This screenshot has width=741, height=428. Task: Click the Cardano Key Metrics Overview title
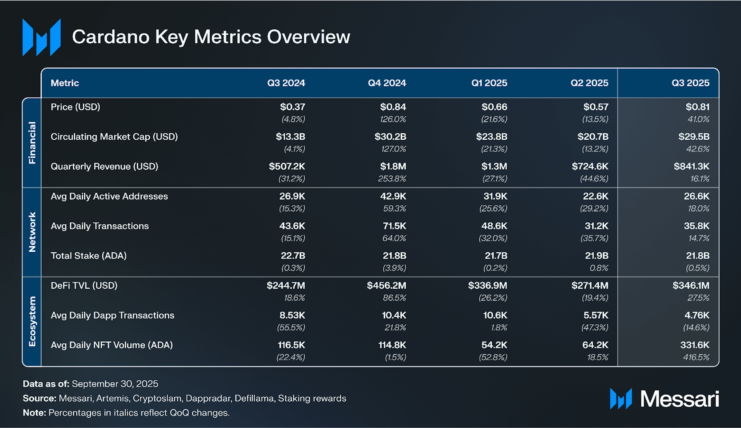click(x=211, y=37)
